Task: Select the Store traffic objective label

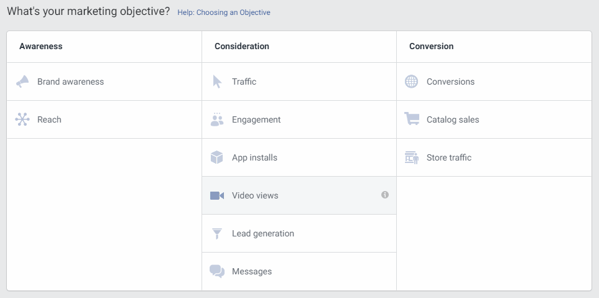Action: point(449,157)
